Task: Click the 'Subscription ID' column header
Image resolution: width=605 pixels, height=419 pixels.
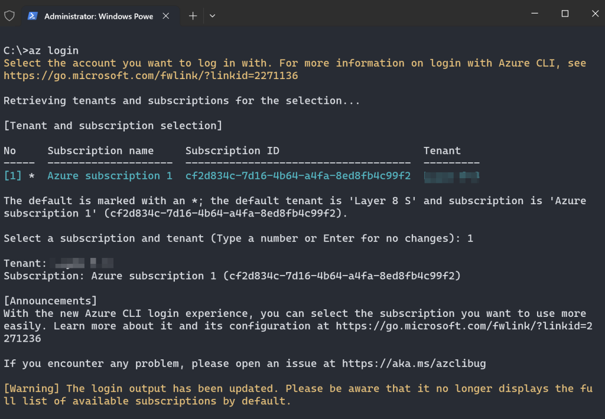Action: (232, 150)
